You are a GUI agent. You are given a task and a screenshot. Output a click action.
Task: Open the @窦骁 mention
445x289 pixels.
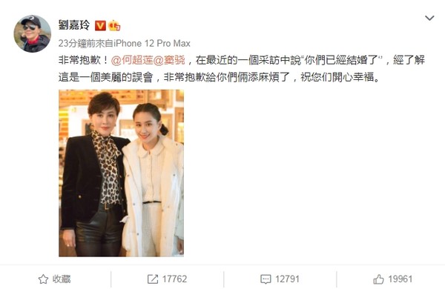click(169, 60)
